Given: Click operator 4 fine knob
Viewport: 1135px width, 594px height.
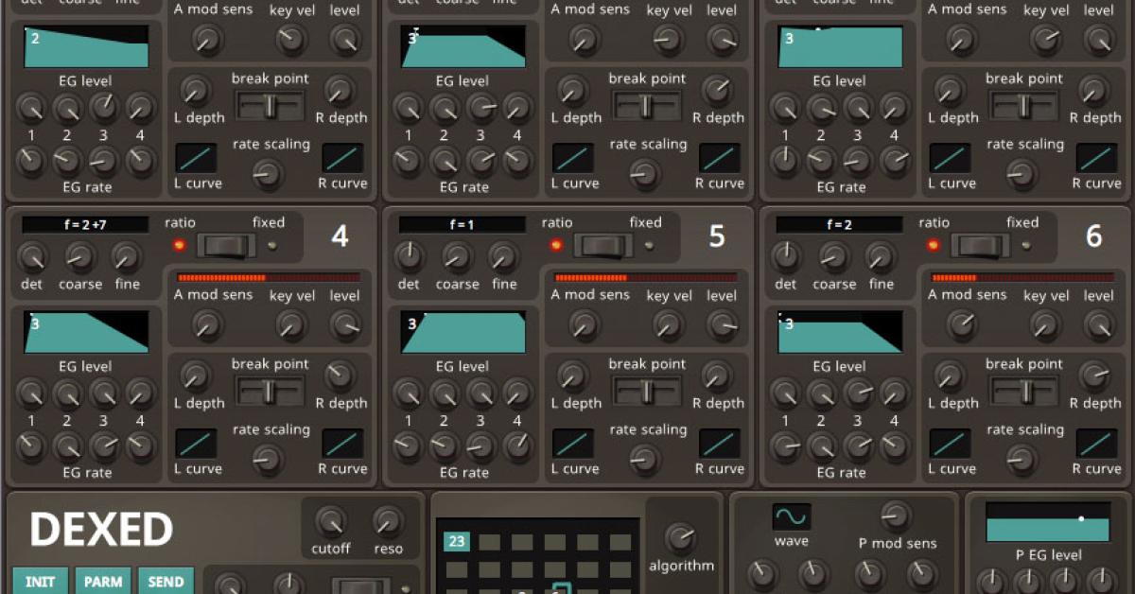Looking at the screenshot, I should tap(126, 256).
